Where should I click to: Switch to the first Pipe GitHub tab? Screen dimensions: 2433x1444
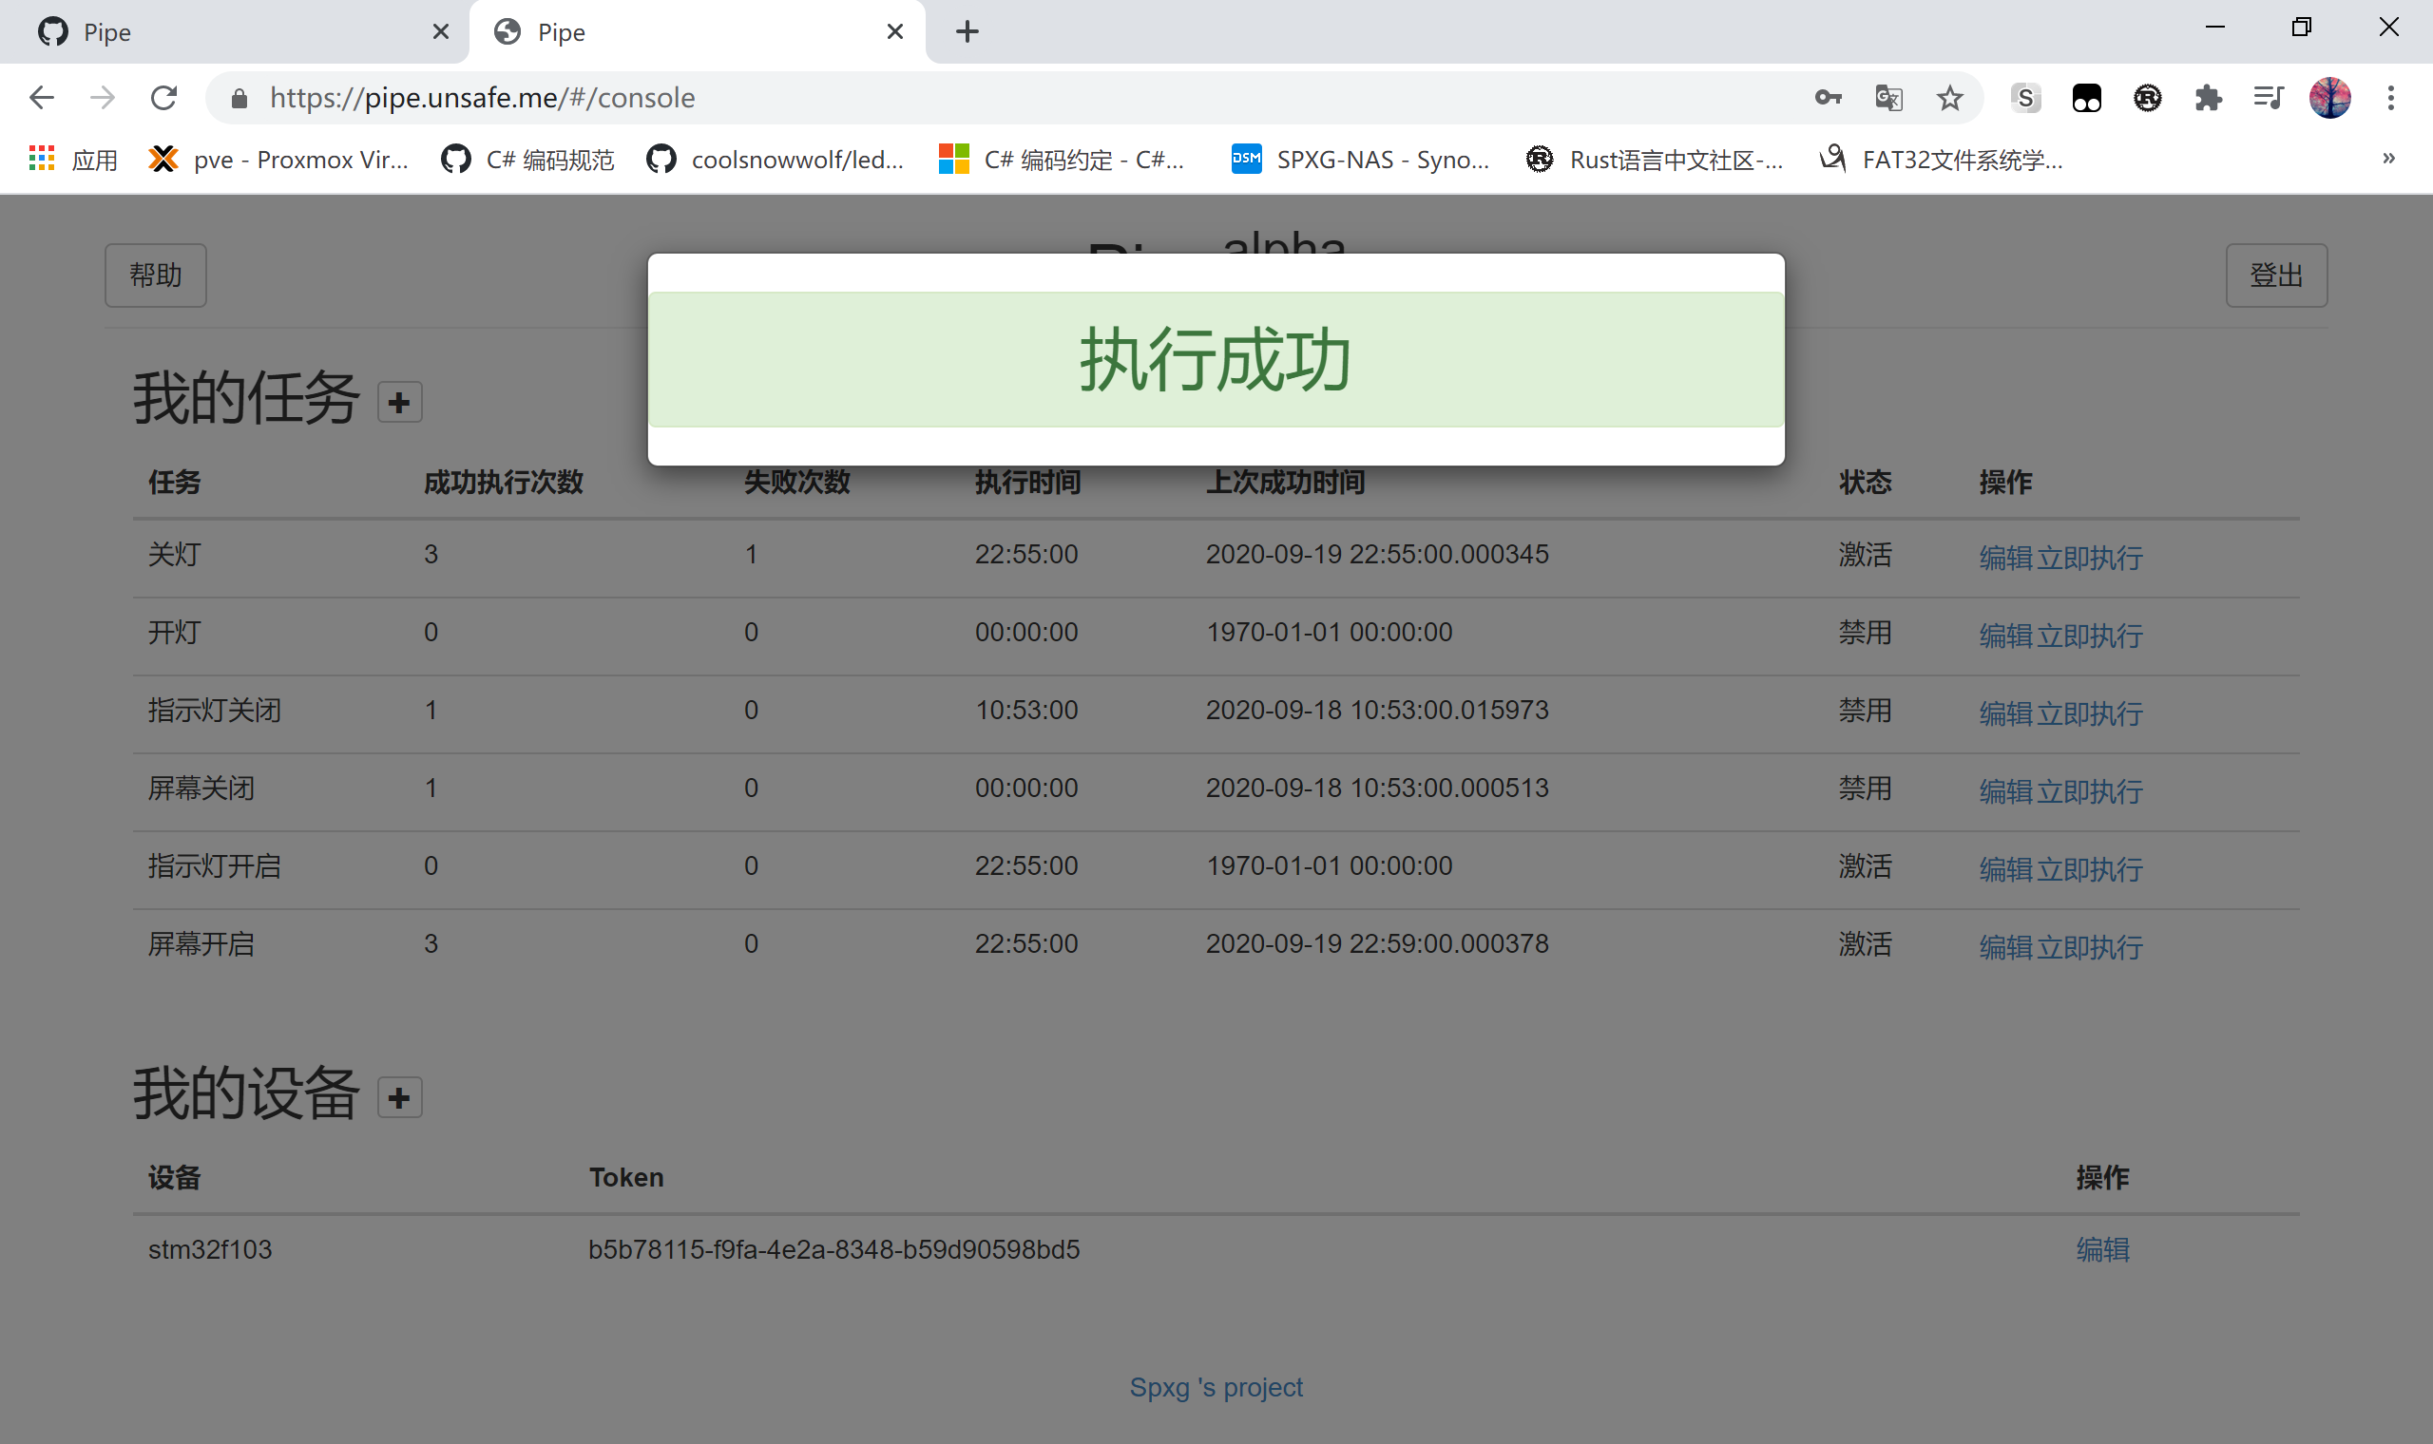[x=234, y=32]
